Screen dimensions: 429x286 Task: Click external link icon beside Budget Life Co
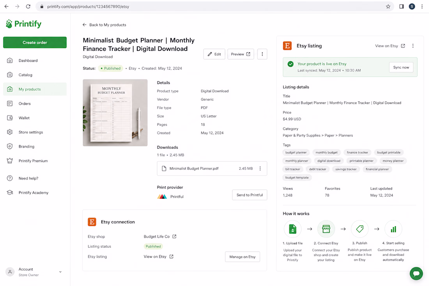tap(174, 236)
